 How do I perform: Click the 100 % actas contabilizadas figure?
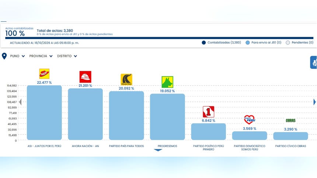point(15,33)
